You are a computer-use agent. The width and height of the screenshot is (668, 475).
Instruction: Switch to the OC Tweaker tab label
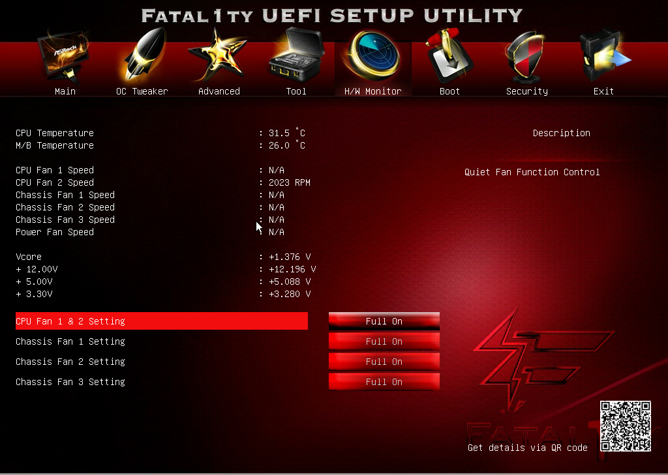pyautogui.click(x=142, y=91)
